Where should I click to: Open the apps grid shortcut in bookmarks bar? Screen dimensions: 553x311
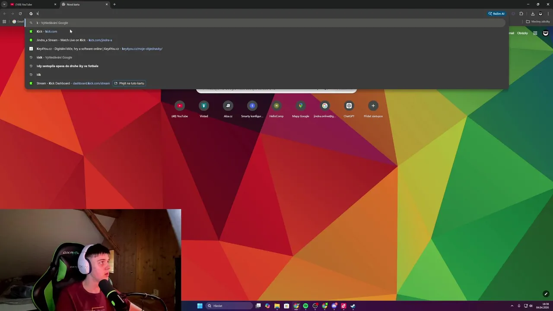click(x=4, y=22)
